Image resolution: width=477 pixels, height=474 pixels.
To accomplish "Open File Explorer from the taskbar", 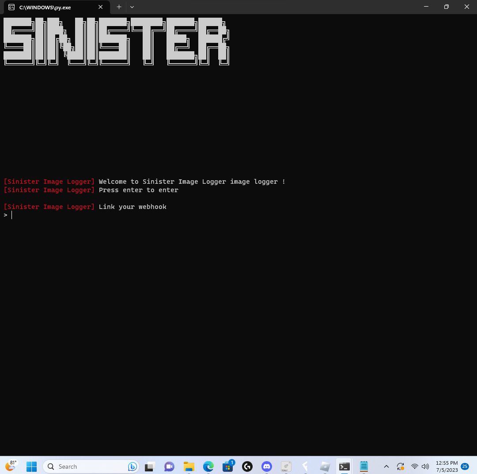I will [x=189, y=466].
